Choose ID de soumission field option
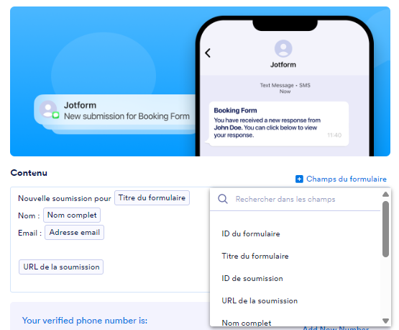Screen dimensions: 399x330 (252, 279)
